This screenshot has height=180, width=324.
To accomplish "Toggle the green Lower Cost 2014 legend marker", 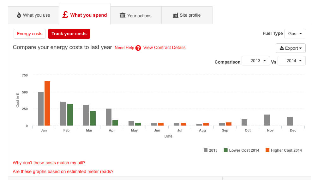I will tap(225, 150).
